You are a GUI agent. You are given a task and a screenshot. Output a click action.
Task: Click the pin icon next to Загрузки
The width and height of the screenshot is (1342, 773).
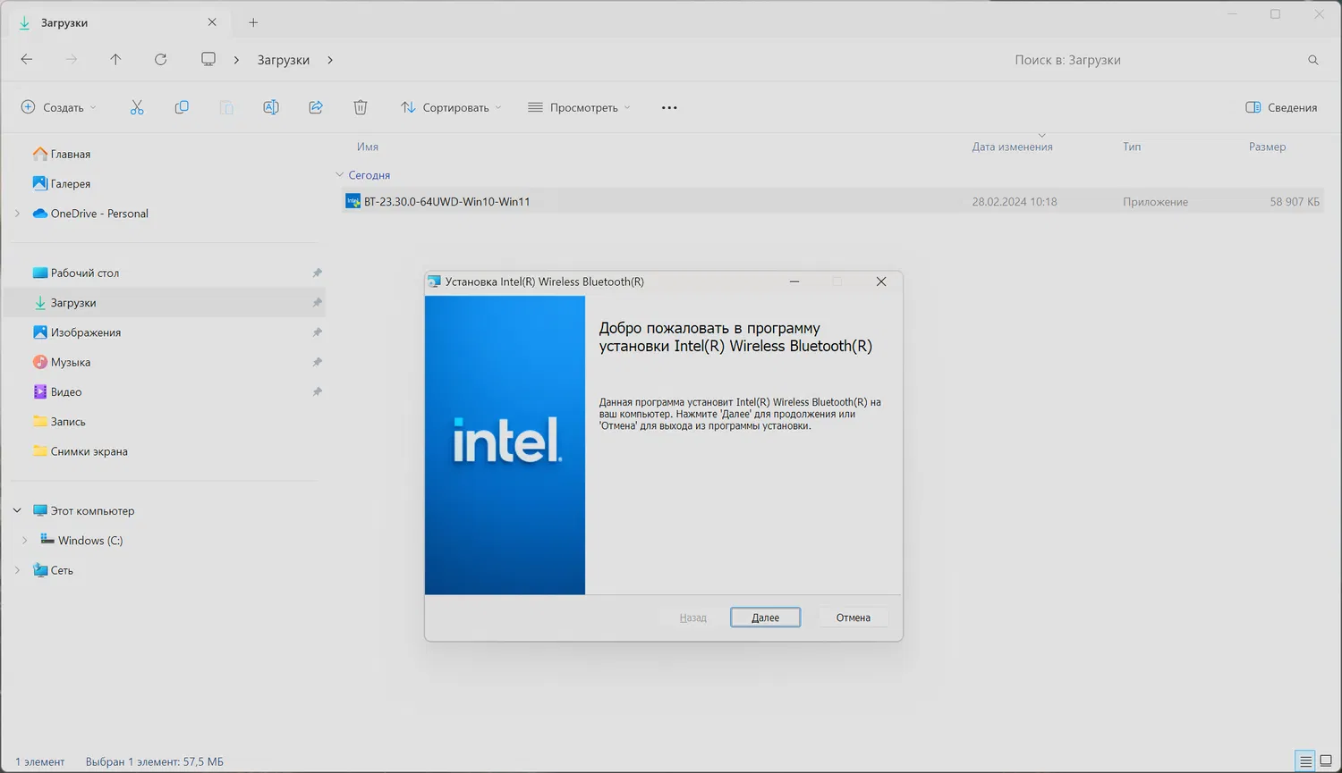[x=317, y=303]
